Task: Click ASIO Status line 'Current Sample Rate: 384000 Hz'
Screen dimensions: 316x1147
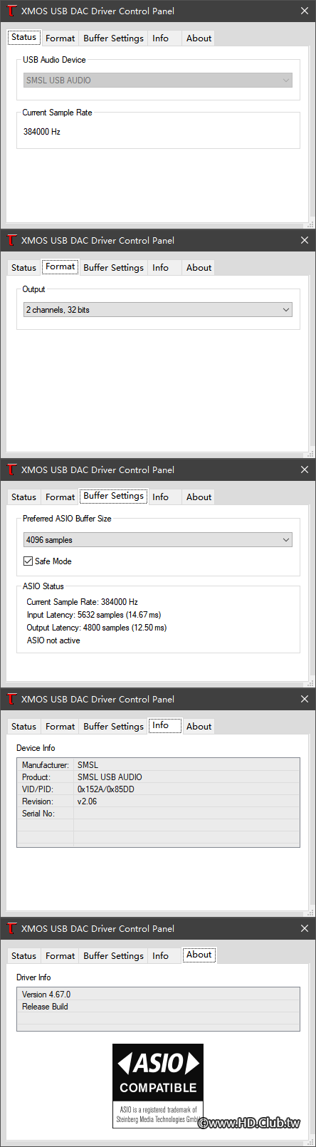Action: (x=82, y=602)
